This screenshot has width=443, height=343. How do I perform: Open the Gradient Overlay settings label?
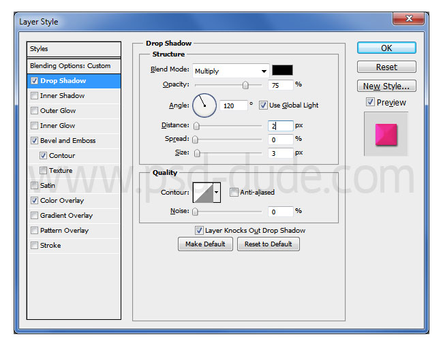pos(66,216)
